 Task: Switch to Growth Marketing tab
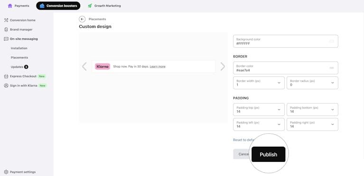[104, 6]
